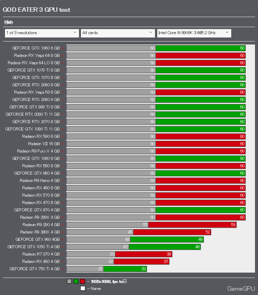Remove GEFORCE RTX 2080 Ti 11 GB via red X

62,114
